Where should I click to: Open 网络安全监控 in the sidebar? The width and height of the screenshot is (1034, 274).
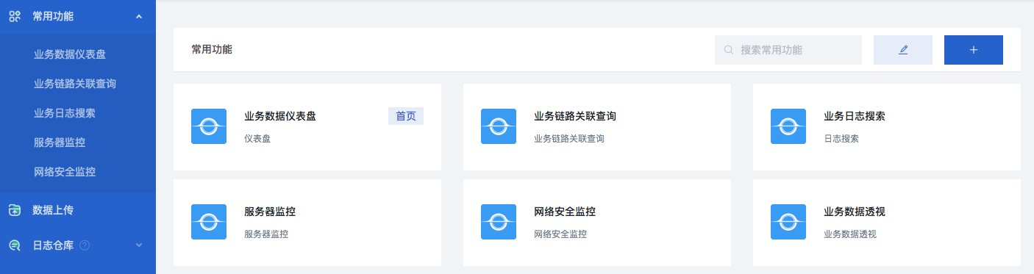[x=65, y=172]
